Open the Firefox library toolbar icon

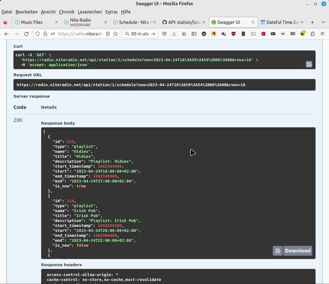(184, 34)
